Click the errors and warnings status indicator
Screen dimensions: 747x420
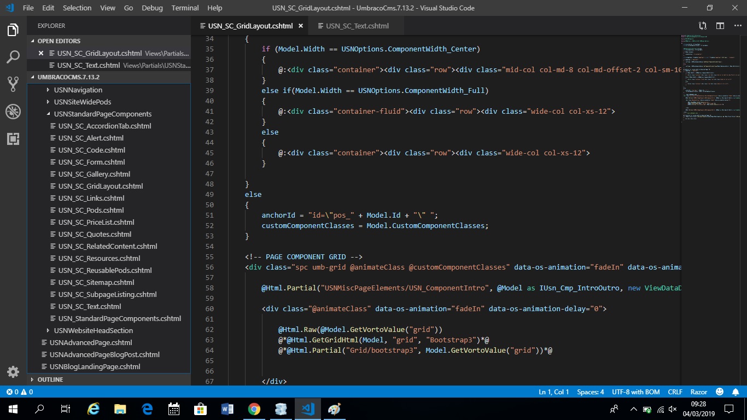[x=20, y=392]
